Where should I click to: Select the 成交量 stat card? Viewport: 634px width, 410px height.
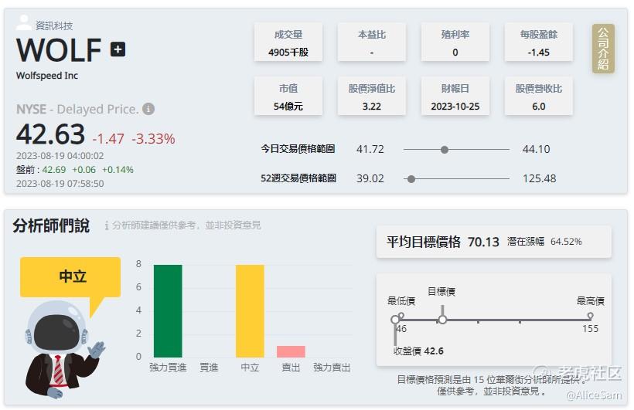pyautogui.click(x=288, y=42)
